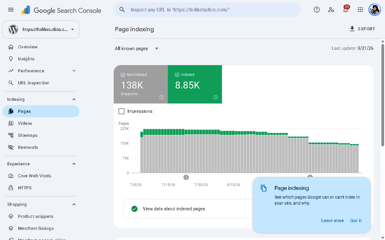
Task: Open Removals page
Action: point(41,147)
